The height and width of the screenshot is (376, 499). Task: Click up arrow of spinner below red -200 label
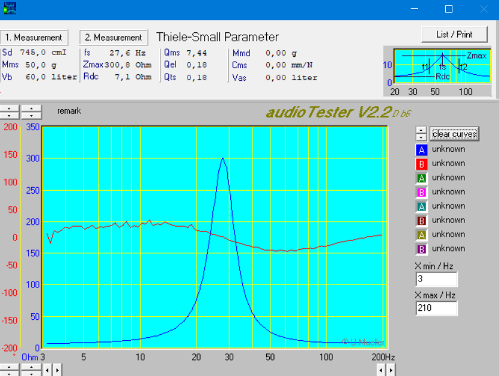click(x=9, y=367)
